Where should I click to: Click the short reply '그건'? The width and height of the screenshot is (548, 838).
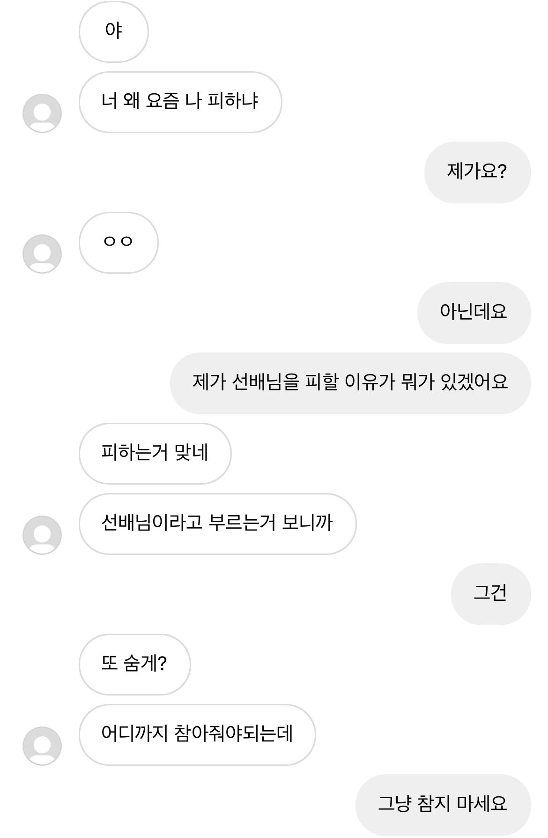tap(490, 594)
